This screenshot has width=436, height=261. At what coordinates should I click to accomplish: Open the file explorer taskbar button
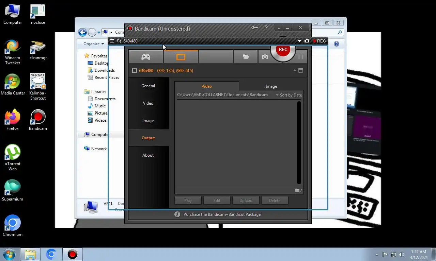point(30,254)
